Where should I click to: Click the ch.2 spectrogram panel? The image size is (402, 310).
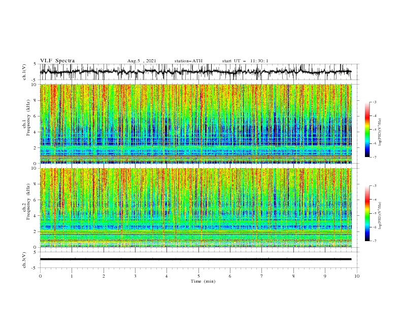[x=196, y=208]
